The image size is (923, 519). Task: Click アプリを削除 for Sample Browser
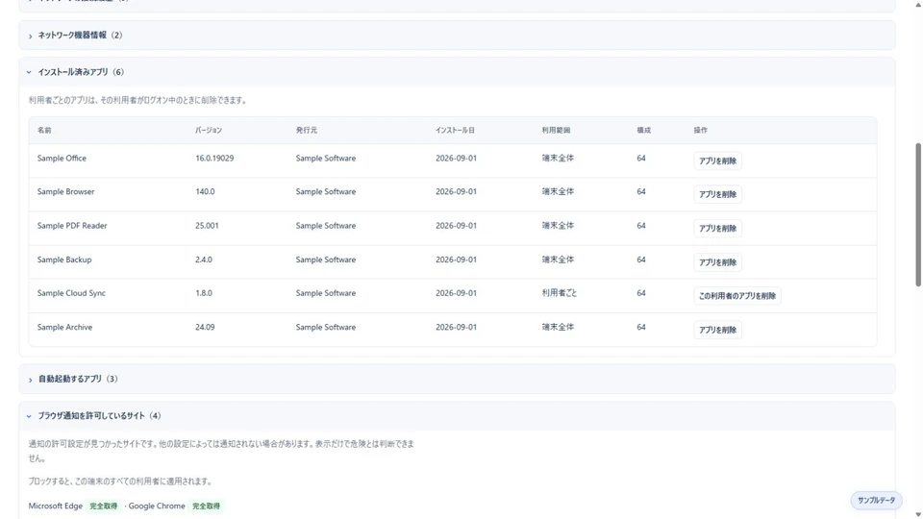[717, 194]
